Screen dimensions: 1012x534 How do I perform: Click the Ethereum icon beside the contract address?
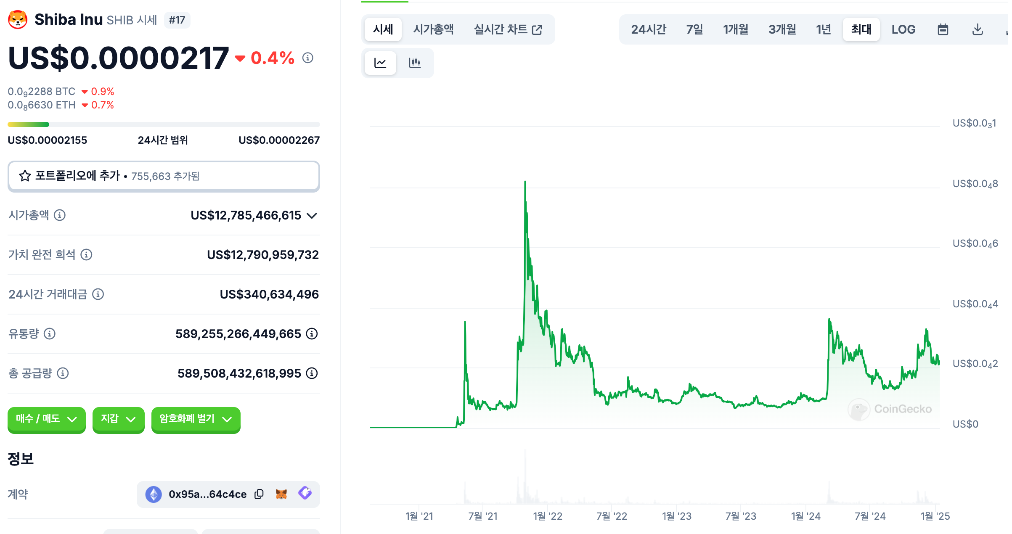(154, 494)
